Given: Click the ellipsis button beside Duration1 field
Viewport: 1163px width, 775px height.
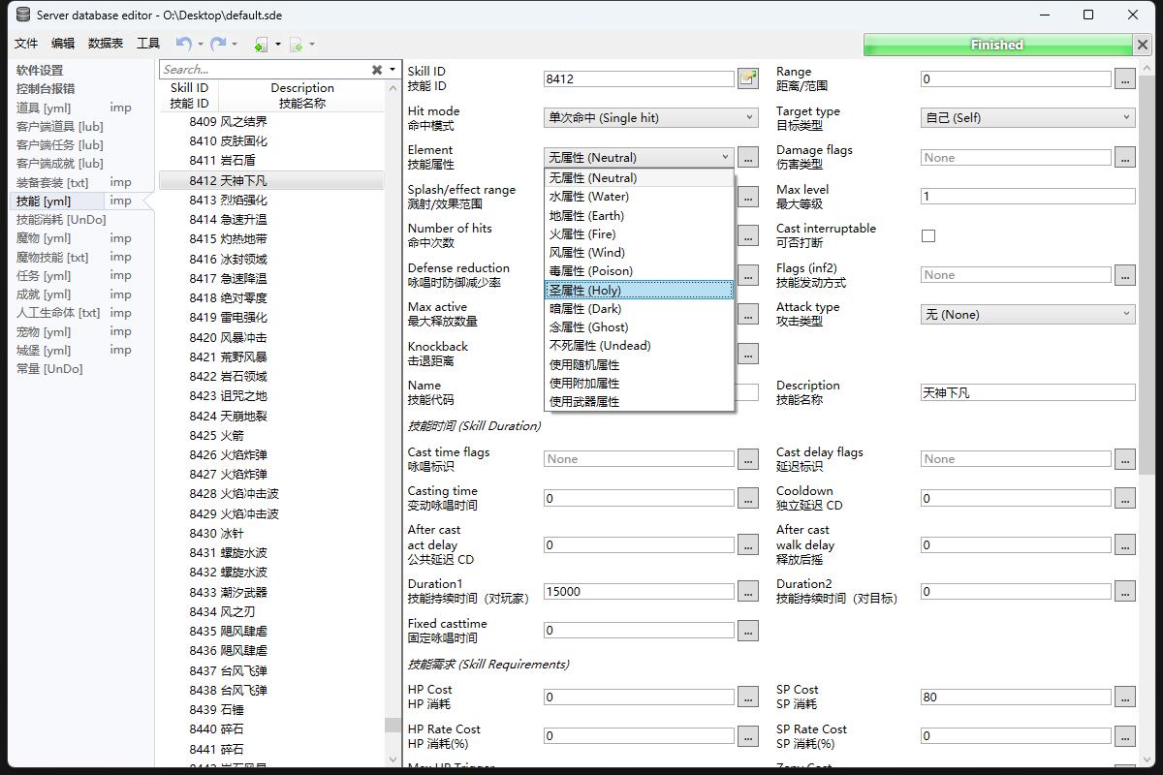Looking at the screenshot, I should point(747,591).
